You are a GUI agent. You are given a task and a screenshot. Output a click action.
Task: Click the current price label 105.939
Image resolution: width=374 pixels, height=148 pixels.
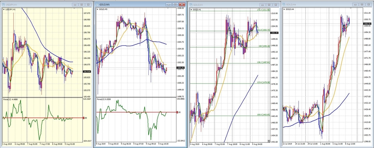(x=87, y=71)
